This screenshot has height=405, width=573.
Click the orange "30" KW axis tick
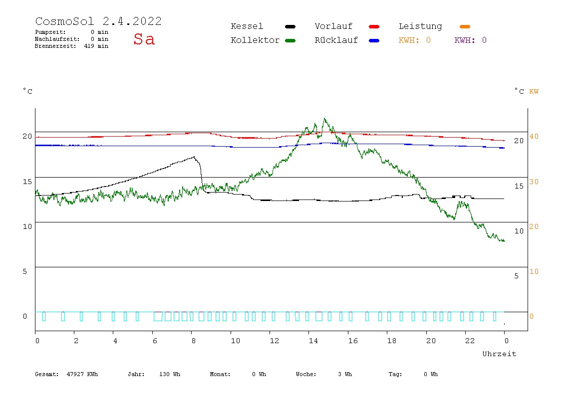(534, 182)
